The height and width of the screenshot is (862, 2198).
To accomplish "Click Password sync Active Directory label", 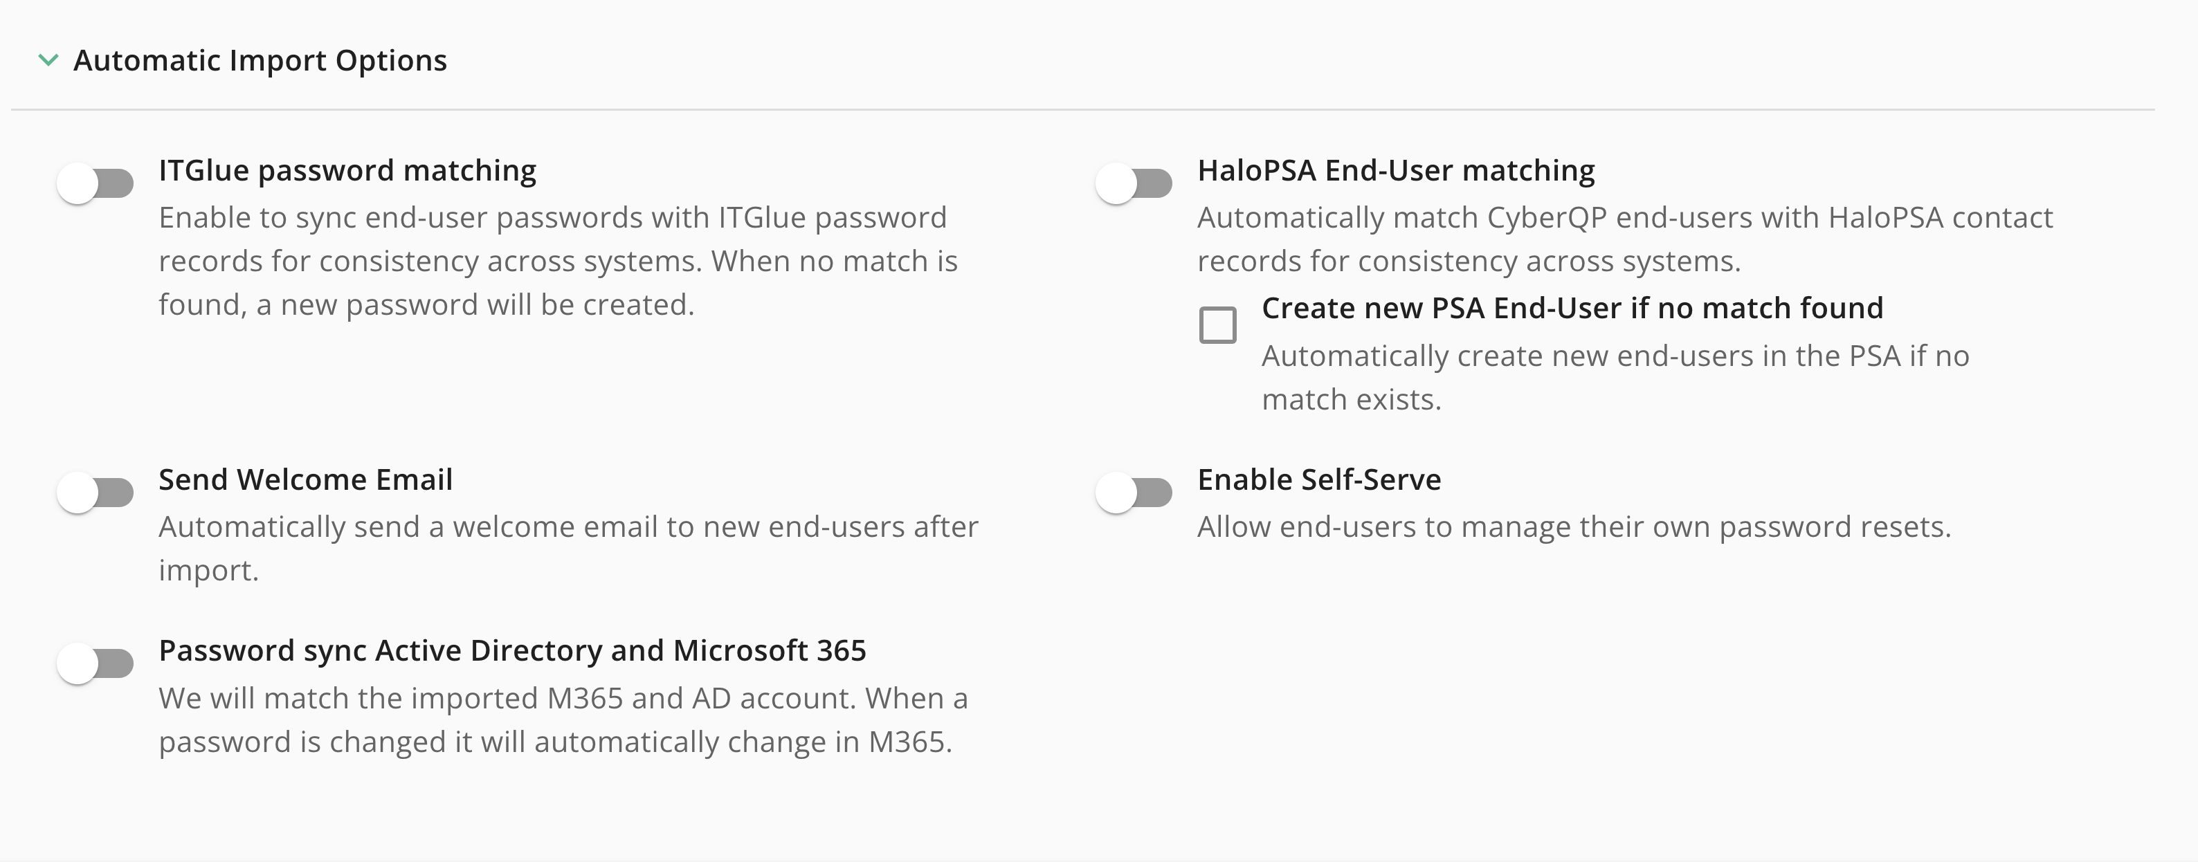I will click(512, 650).
